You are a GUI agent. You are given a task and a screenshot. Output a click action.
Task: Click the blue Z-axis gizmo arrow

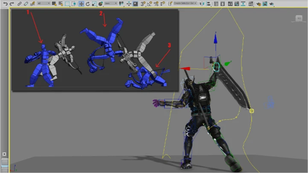coord(215,38)
